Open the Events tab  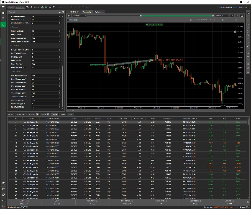[62, 114]
